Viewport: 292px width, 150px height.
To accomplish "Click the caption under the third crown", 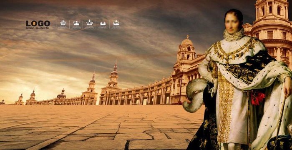I will pos(90,28).
